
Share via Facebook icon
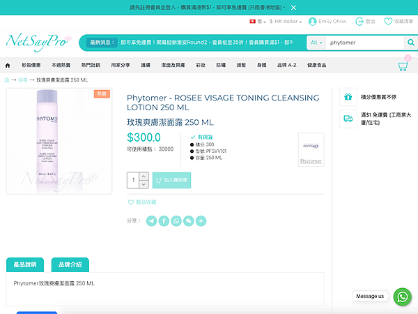point(164,221)
